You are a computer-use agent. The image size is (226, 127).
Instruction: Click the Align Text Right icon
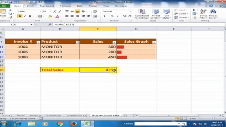77,16
